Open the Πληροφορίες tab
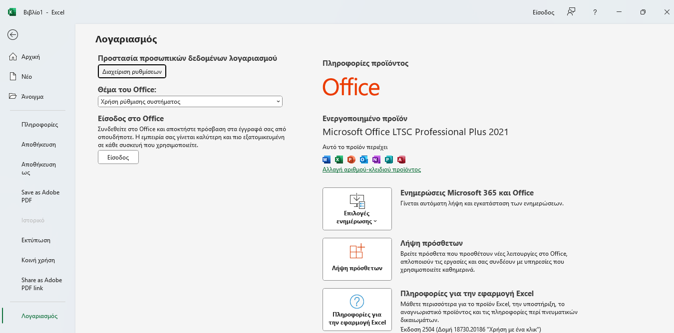This screenshot has width=674, height=333. 37,124
